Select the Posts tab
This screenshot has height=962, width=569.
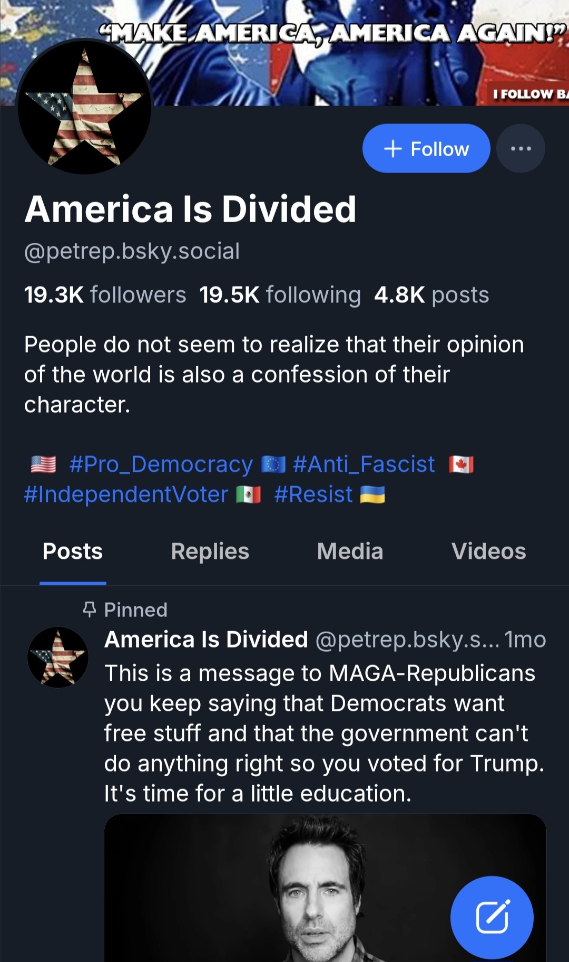click(x=73, y=551)
